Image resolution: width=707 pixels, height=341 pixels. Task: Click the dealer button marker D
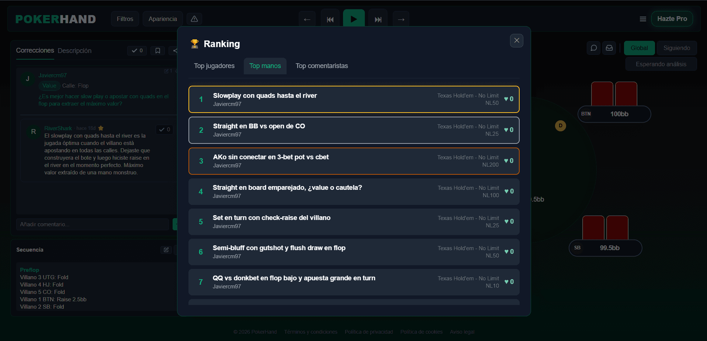(x=561, y=126)
